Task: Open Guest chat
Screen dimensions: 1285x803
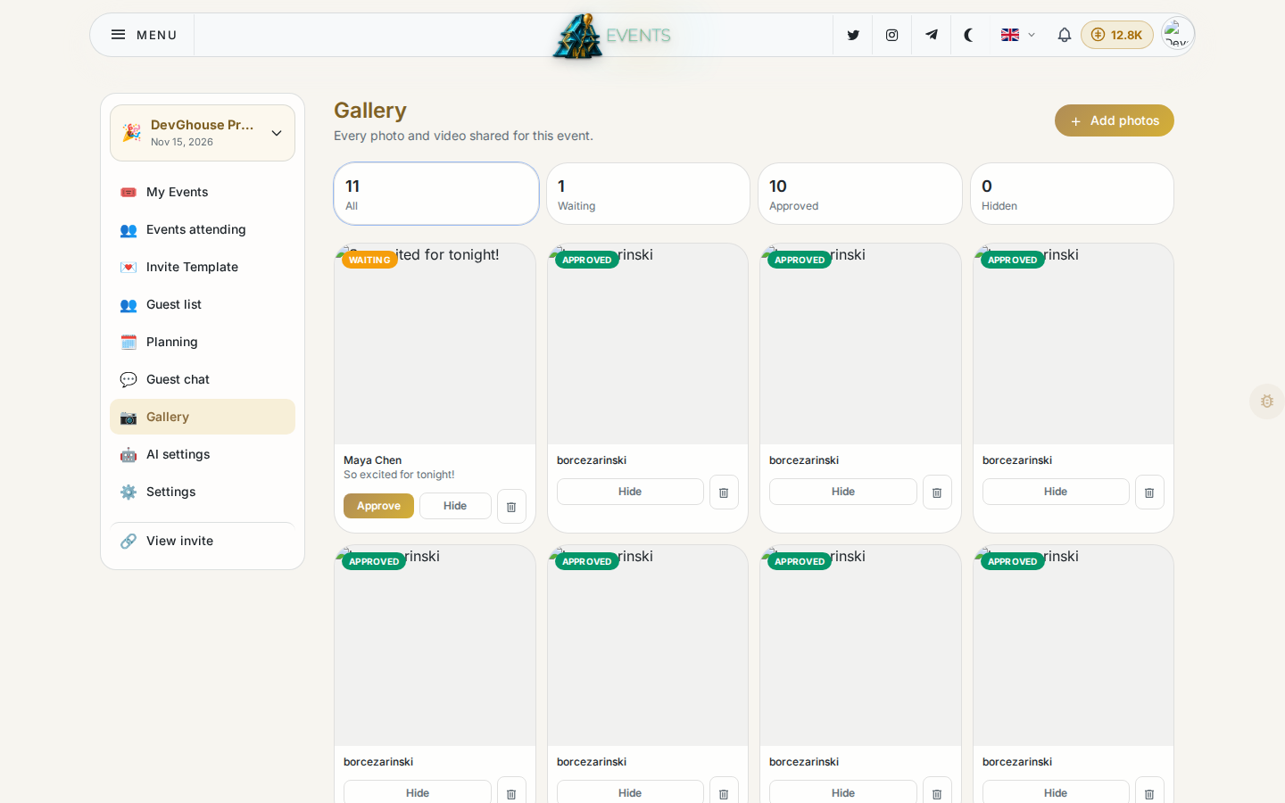Action: [x=203, y=379]
